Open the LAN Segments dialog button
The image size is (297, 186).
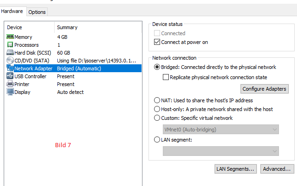[235, 169]
